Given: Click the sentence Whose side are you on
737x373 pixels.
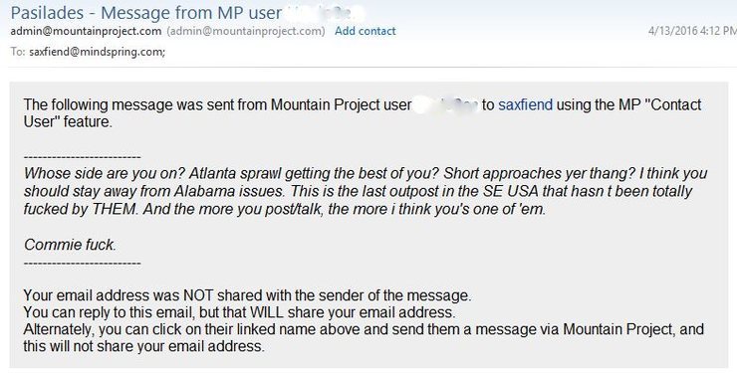Looking at the screenshot, I should (x=104, y=174).
